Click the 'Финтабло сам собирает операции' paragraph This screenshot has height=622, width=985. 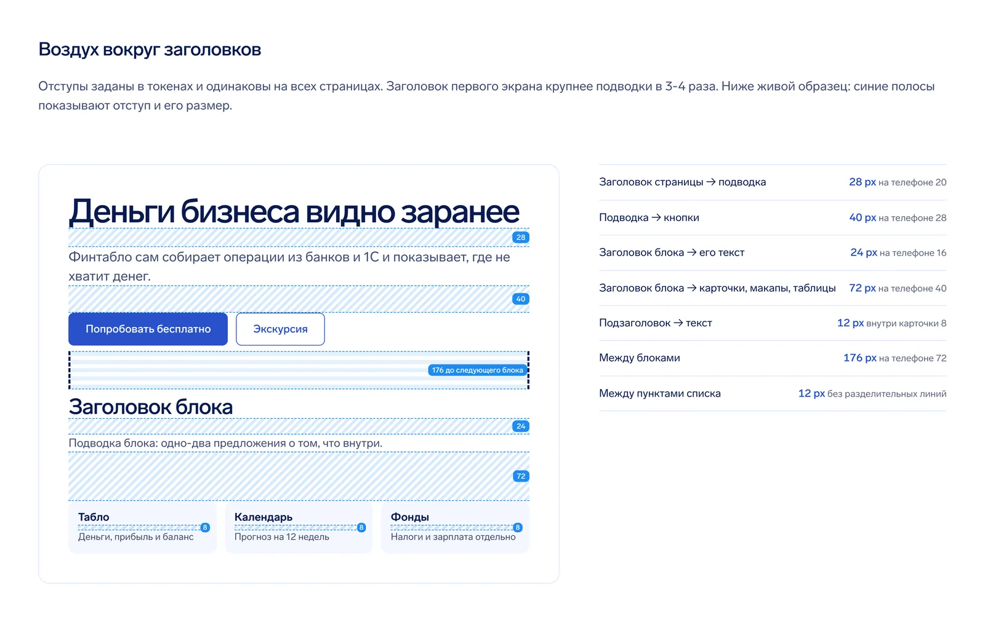coord(289,266)
